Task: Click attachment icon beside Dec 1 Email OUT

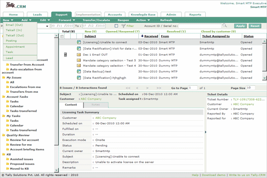Action: coord(66,55)
